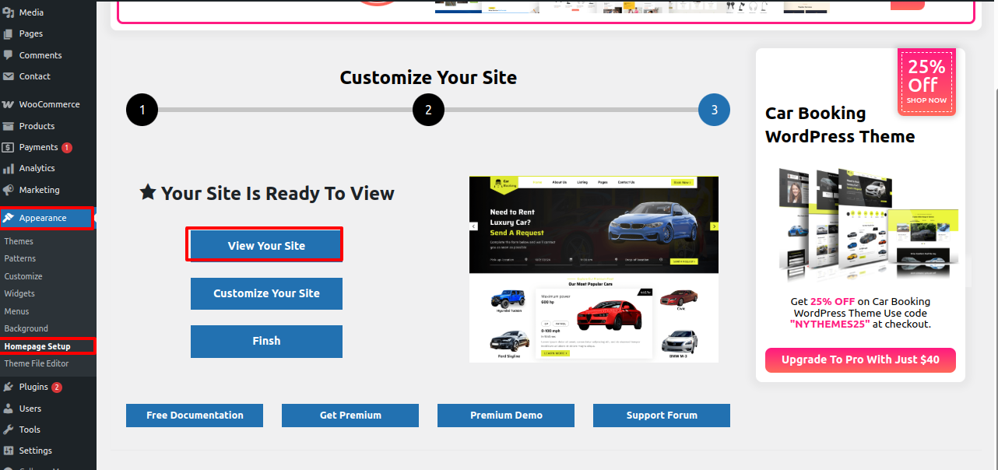Click the 25% Off Shop Now badge
This screenshot has width=998, height=470.
point(926,82)
